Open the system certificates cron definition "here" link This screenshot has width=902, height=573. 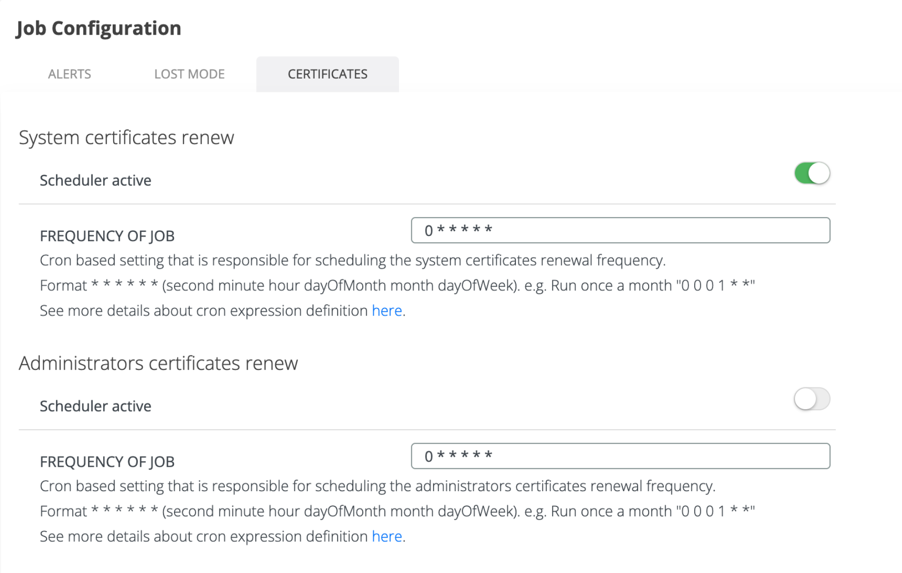[387, 311]
